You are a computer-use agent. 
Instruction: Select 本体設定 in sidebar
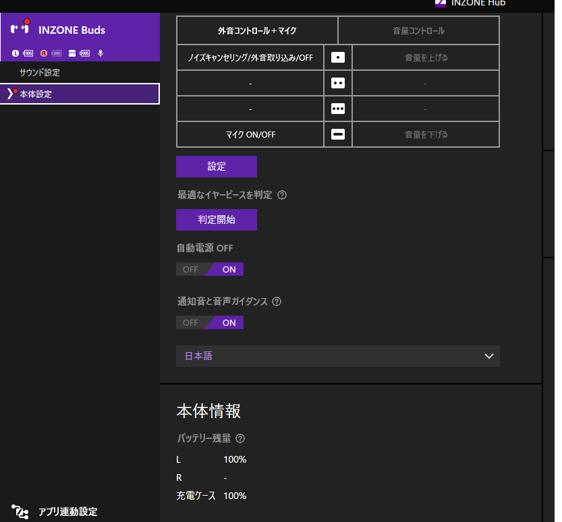pyautogui.click(x=80, y=94)
